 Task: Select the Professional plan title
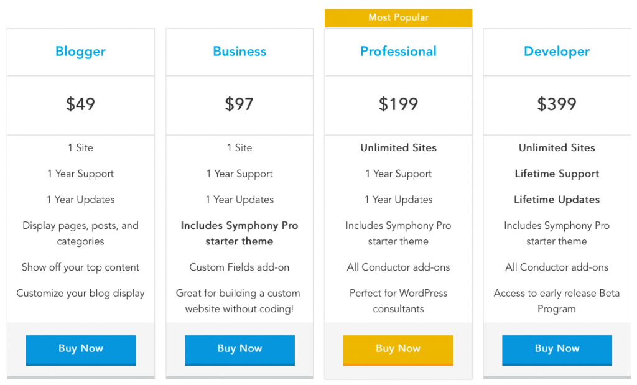point(399,52)
